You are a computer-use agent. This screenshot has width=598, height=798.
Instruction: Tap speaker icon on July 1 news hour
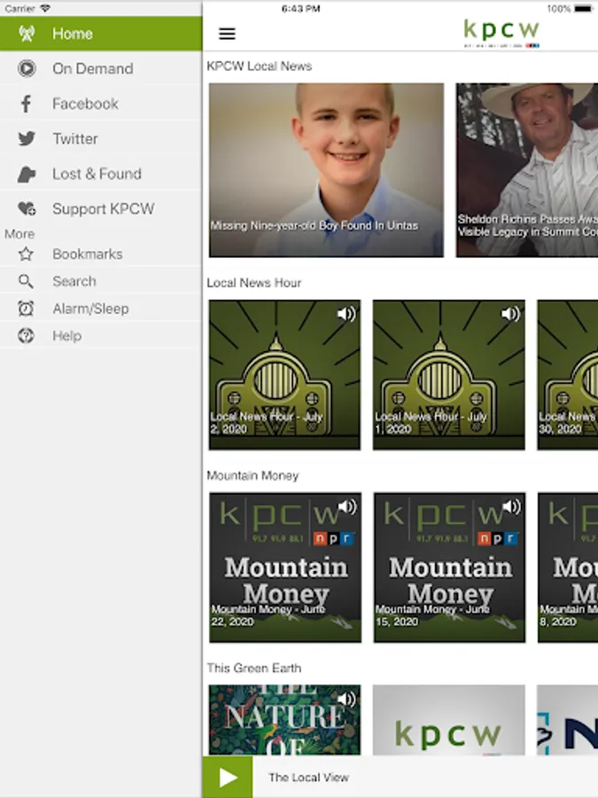pyautogui.click(x=510, y=314)
